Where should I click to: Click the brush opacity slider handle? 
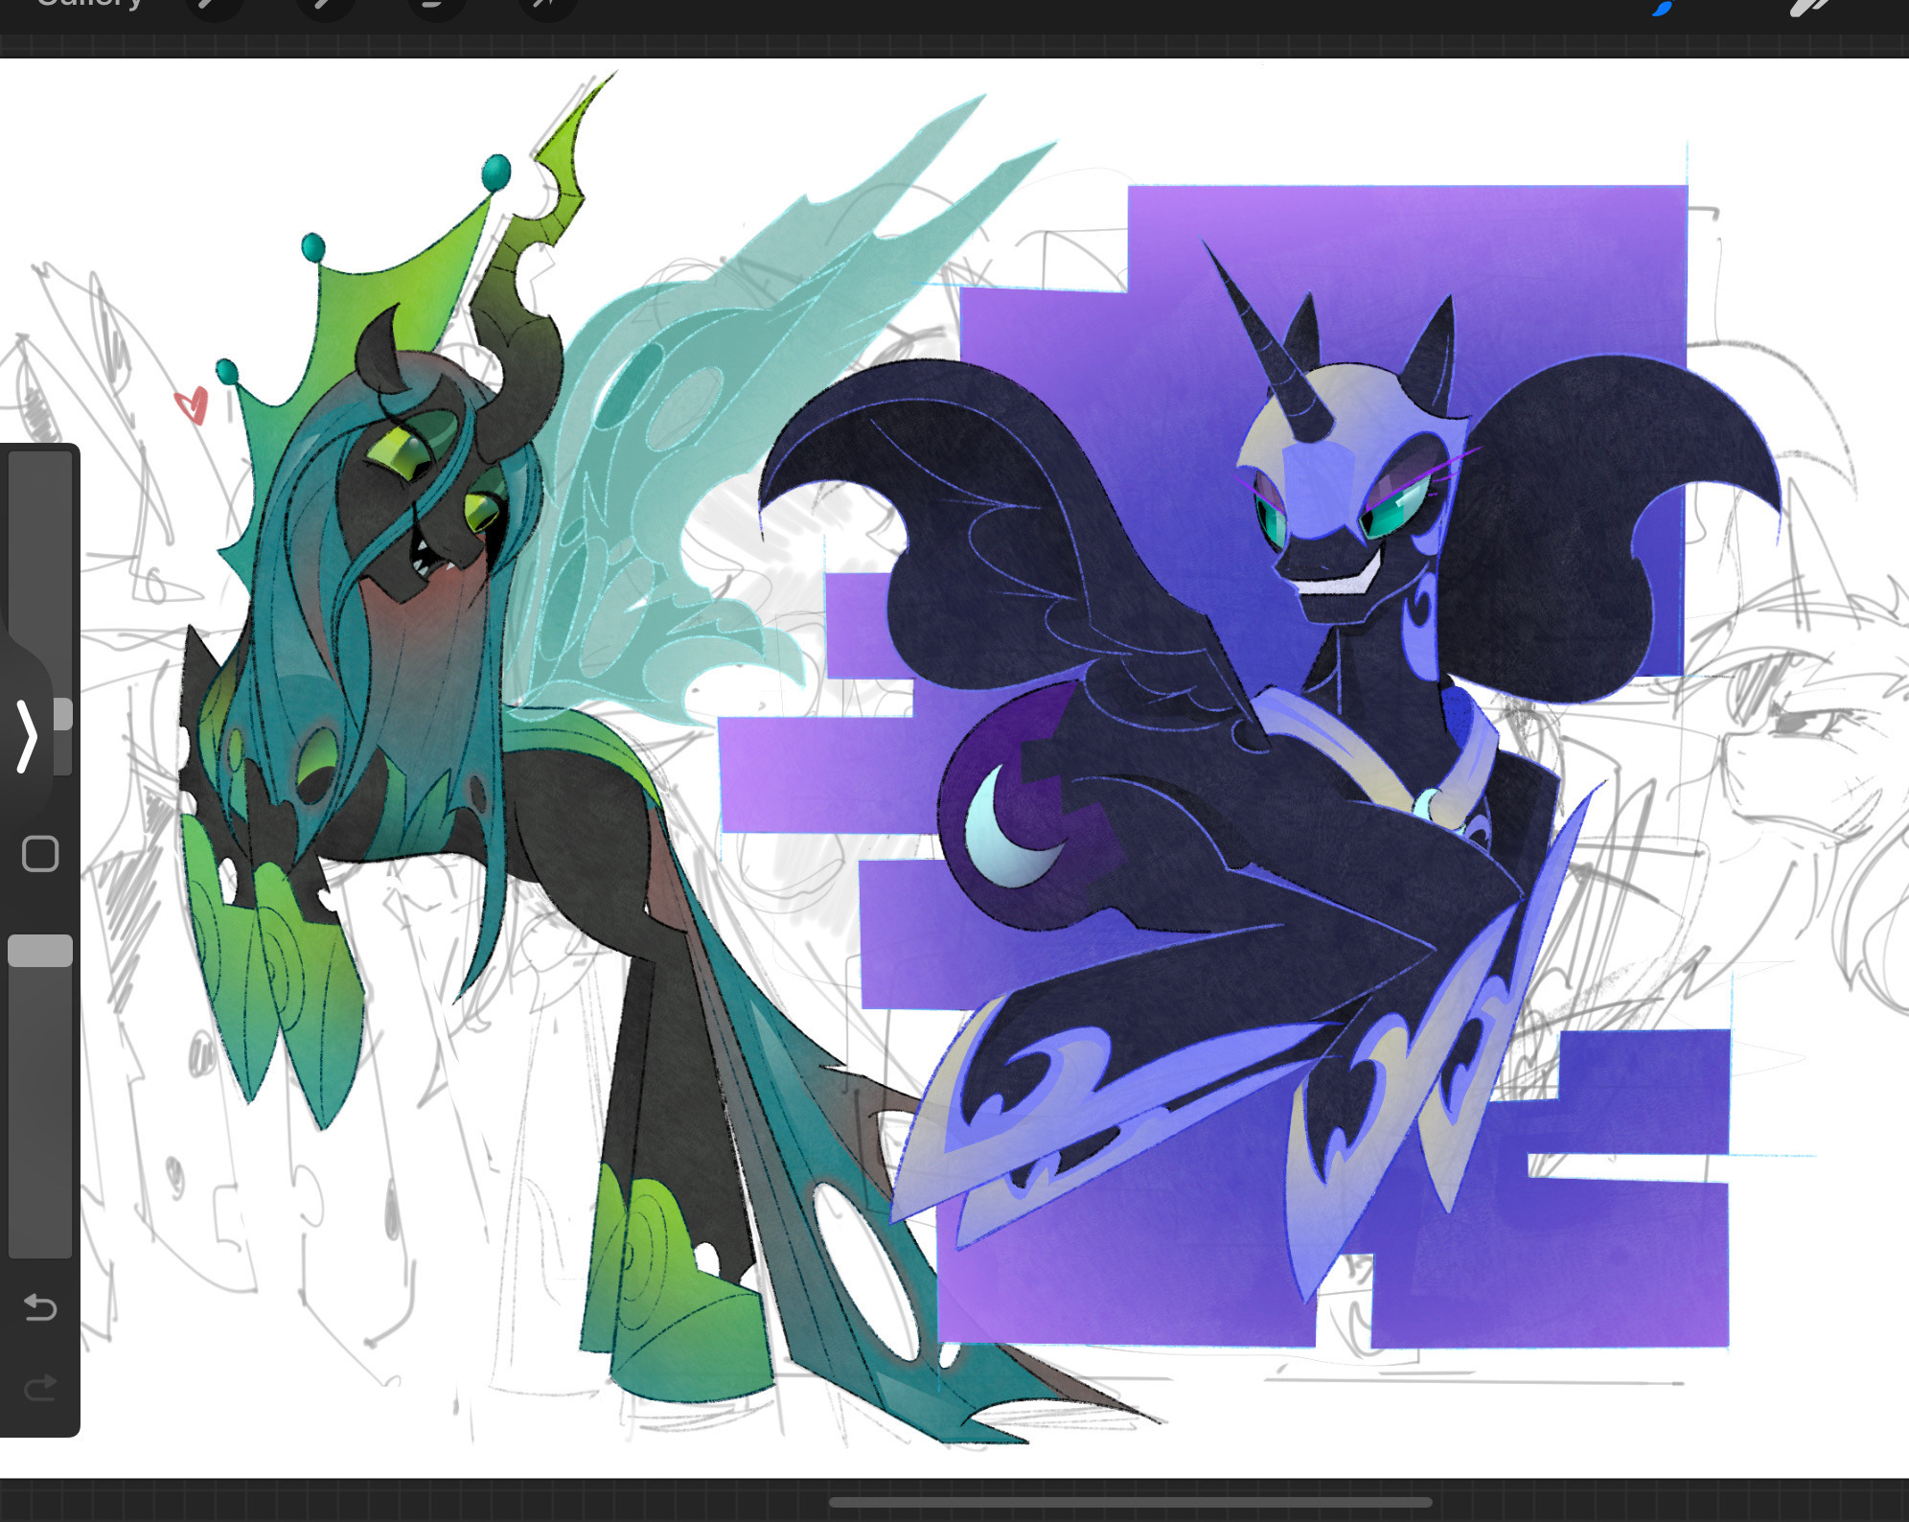point(40,951)
